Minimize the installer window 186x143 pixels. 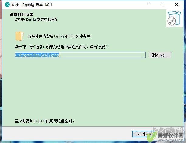click(x=149, y=5)
